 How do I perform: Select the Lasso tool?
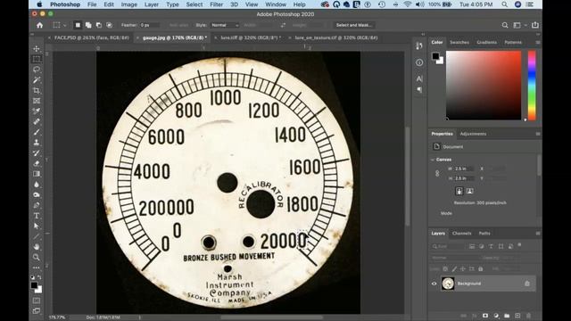[x=37, y=70]
